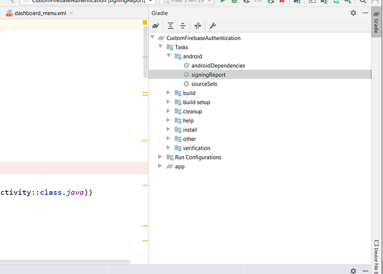
Task: Expand the help task group
Action: click(169, 120)
